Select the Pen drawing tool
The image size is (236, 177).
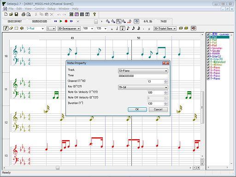(6, 28)
